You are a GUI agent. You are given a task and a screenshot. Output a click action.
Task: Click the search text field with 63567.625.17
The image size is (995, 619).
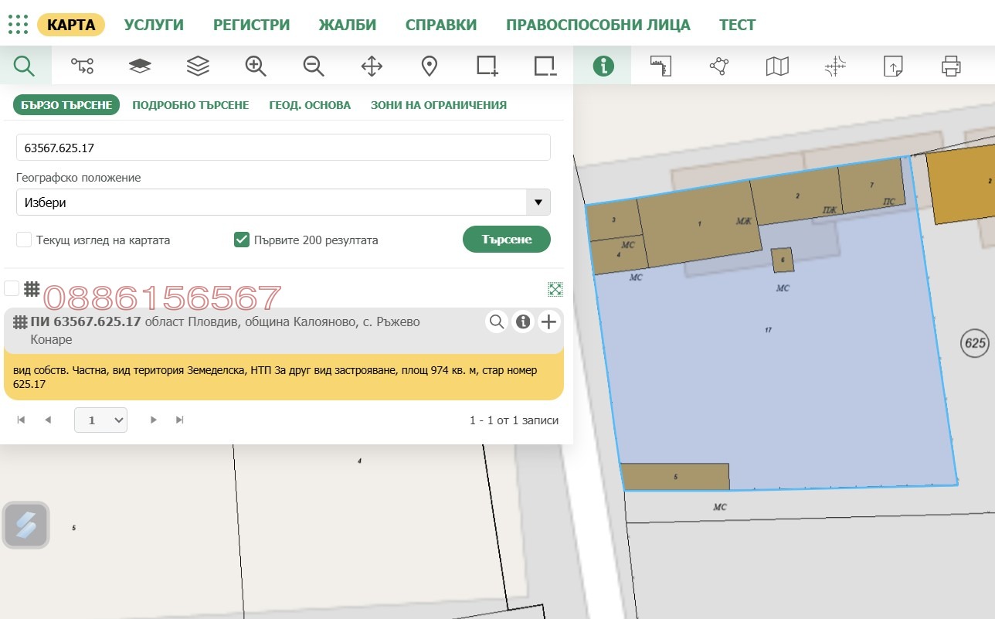pyautogui.click(x=283, y=147)
